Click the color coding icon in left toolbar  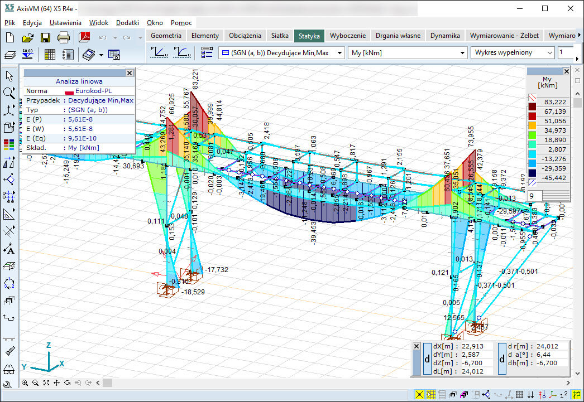[x=9, y=144]
